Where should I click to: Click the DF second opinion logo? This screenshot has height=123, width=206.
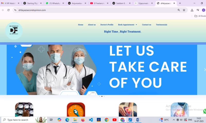pos(14,30)
